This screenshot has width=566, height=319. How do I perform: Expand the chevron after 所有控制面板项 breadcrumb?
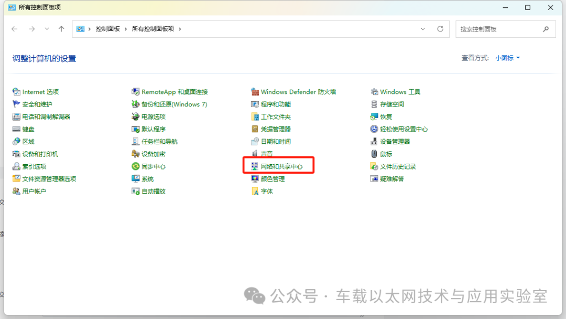click(x=180, y=29)
